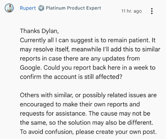Viewport: 166px width, 139px height.
Task: Click the Rupert username link
Action: click(28, 8)
